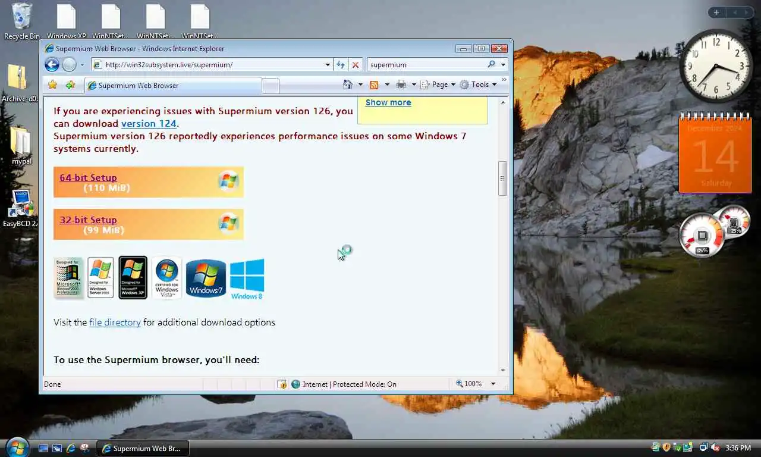
Task: Click the analog clock gadget
Action: point(716,66)
